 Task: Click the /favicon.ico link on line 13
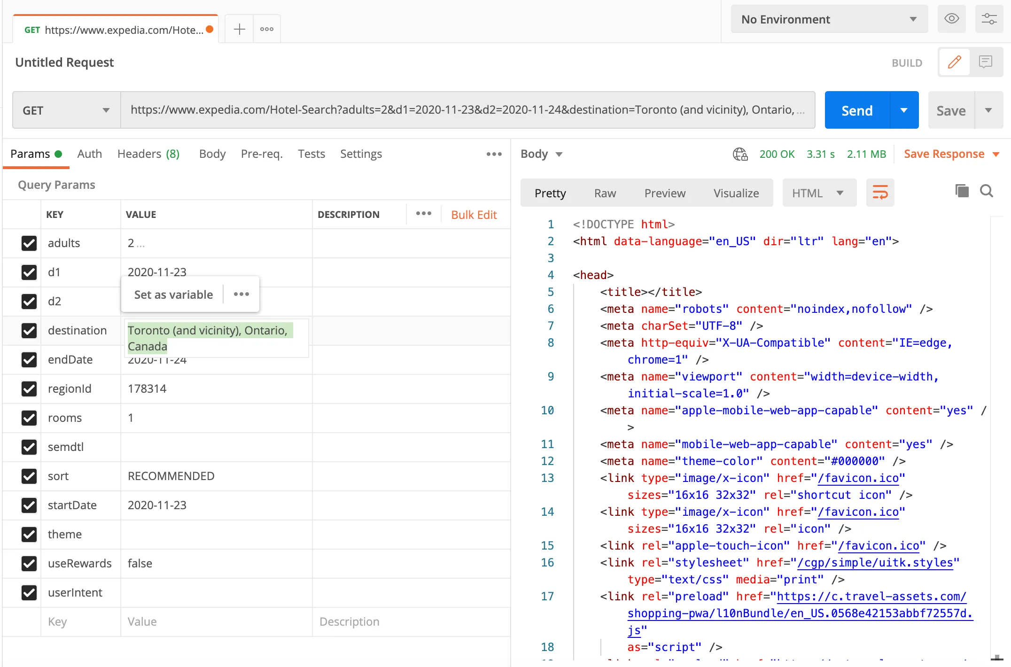(x=858, y=478)
